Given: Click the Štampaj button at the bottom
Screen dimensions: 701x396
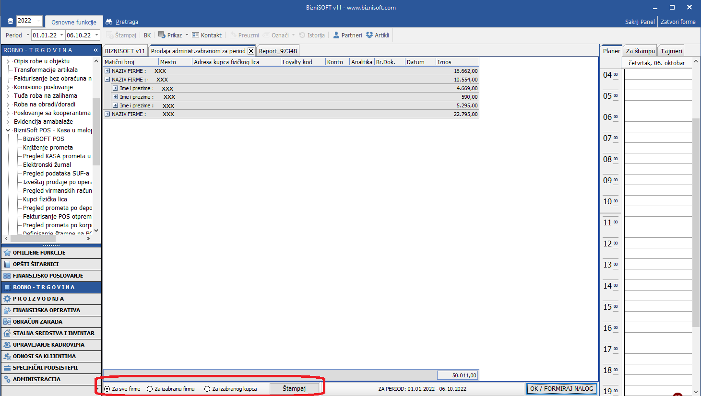Looking at the screenshot, I should point(294,389).
